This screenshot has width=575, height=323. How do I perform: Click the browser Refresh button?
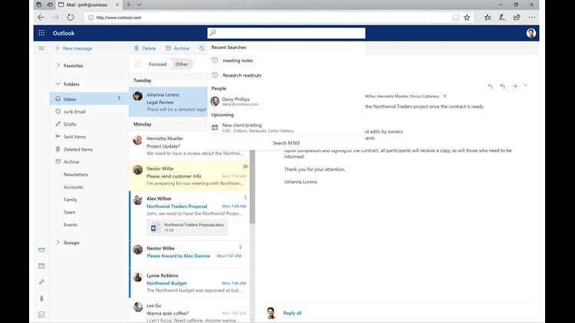(x=71, y=17)
